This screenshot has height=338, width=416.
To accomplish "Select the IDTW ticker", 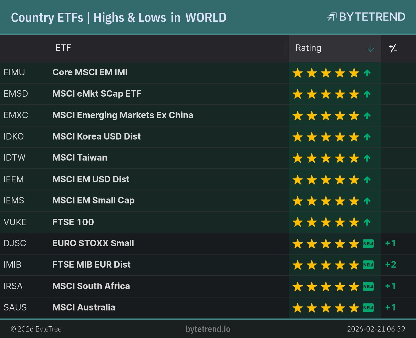I will pyautogui.click(x=15, y=157).
